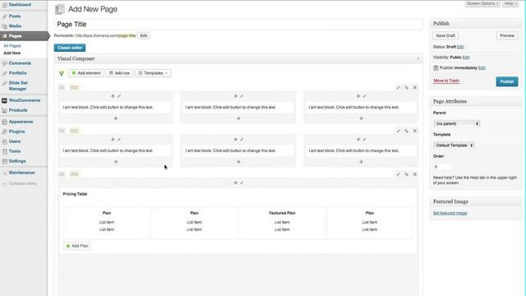Edit the permalink slug
This screenshot has height=296, width=526.
click(144, 35)
